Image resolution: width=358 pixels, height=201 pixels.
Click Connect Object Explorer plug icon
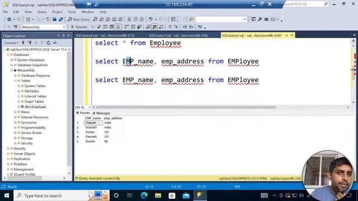click(23, 43)
